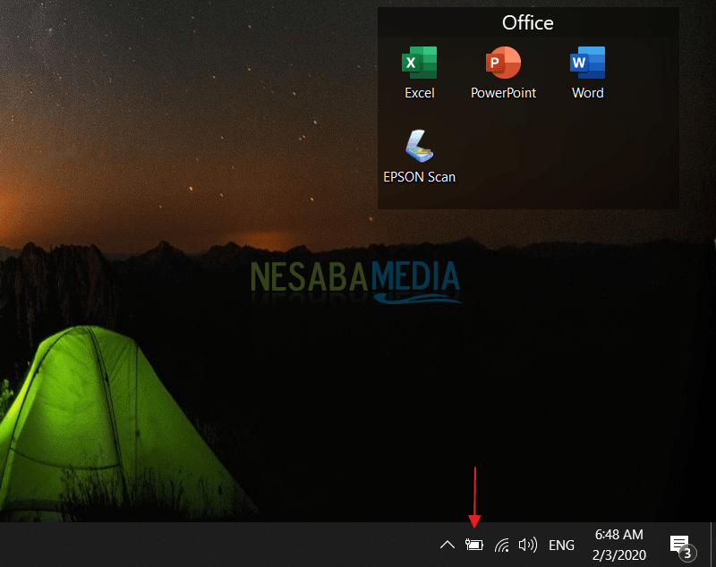Click the battery power icon in tray
Image resolution: width=716 pixels, height=567 pixels.
(x=474, y=545)
